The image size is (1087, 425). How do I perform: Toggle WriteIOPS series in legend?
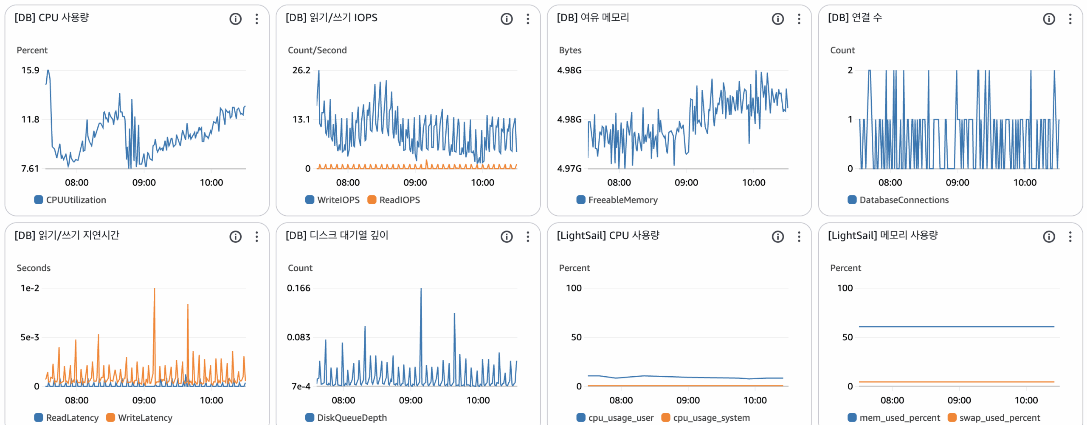pos(338,200)
